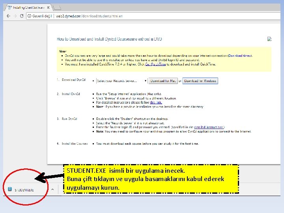Screen dimensions: 284x213
Task: Click the 'Install DynEd' step label
Action: [x=71, y=94]
